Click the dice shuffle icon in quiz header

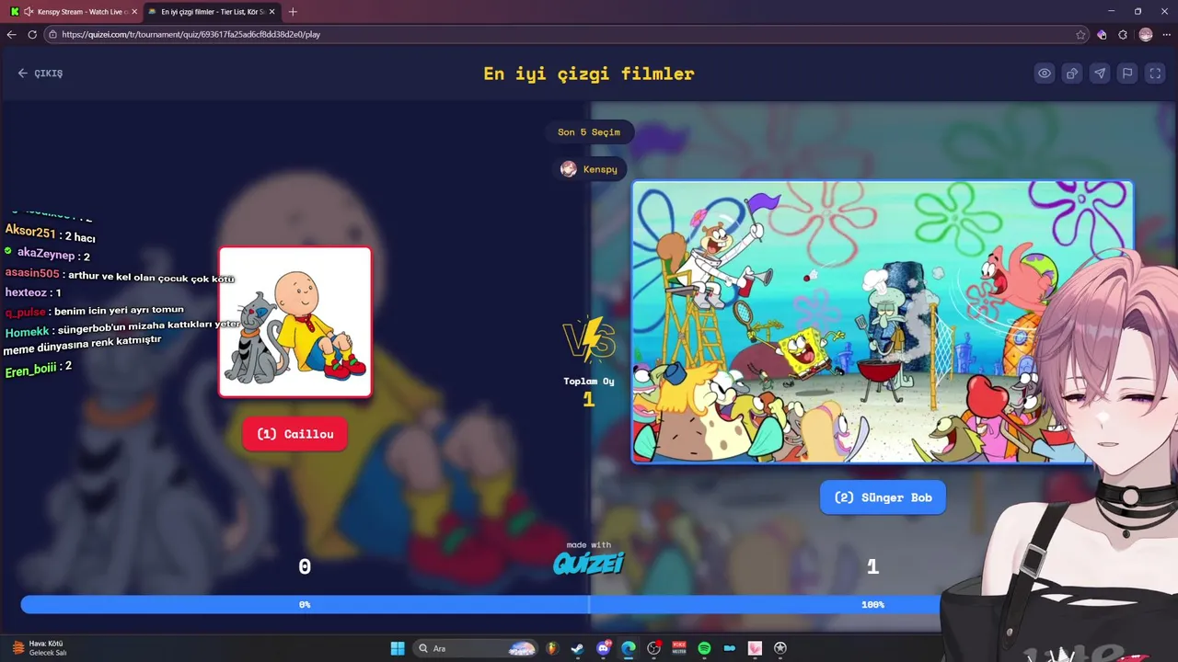pyautogui.click(x=1072, y=74)
